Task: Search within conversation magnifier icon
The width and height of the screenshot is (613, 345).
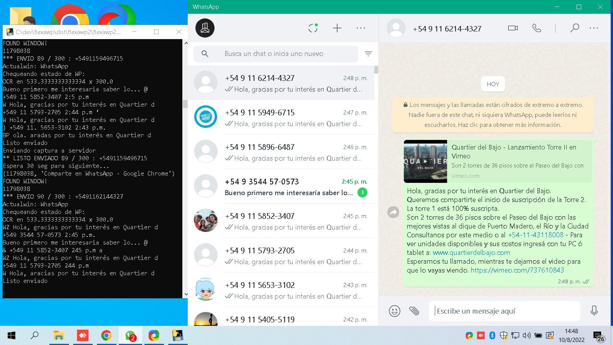Action: 574,28
